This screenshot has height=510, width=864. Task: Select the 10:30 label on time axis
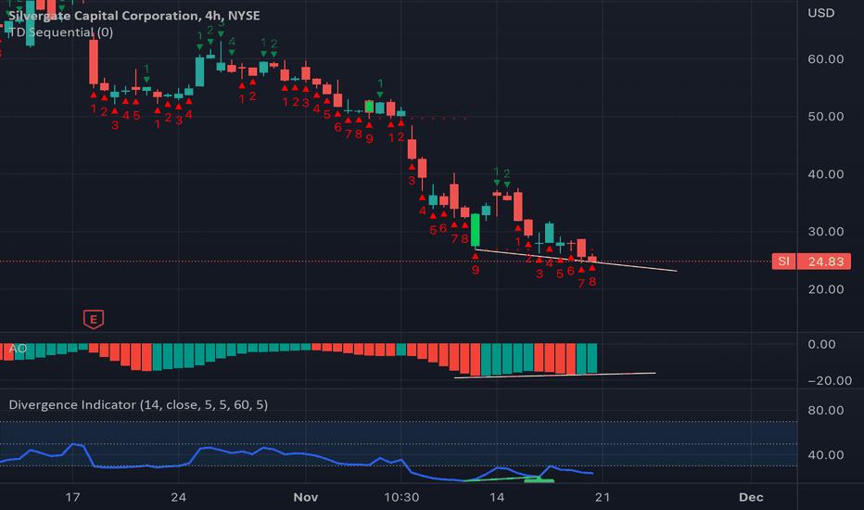coord(401,497)
